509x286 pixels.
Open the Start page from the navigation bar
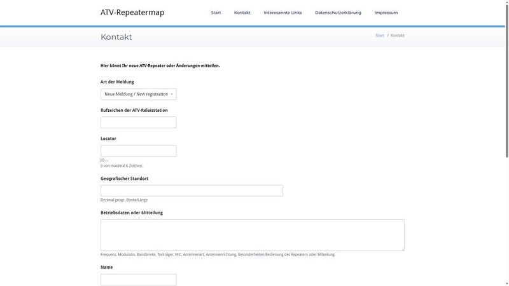tap(216, 13)
